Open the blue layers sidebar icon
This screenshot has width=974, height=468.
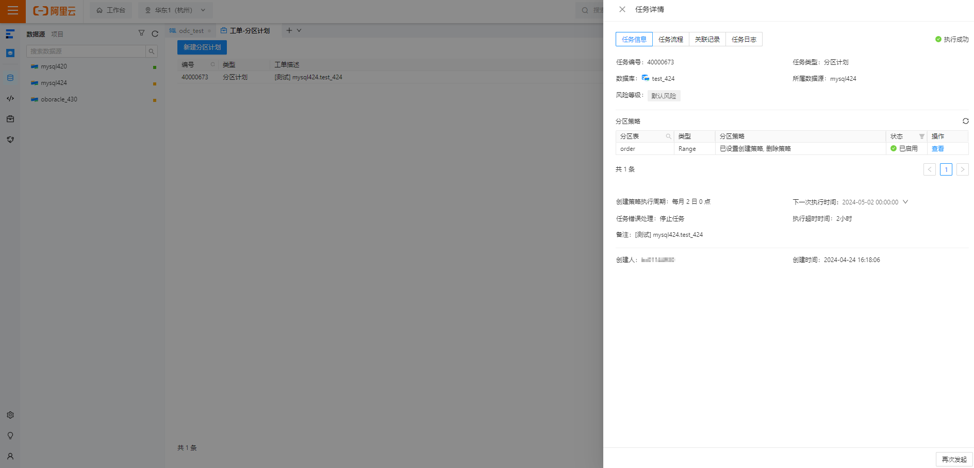[10, 53]
